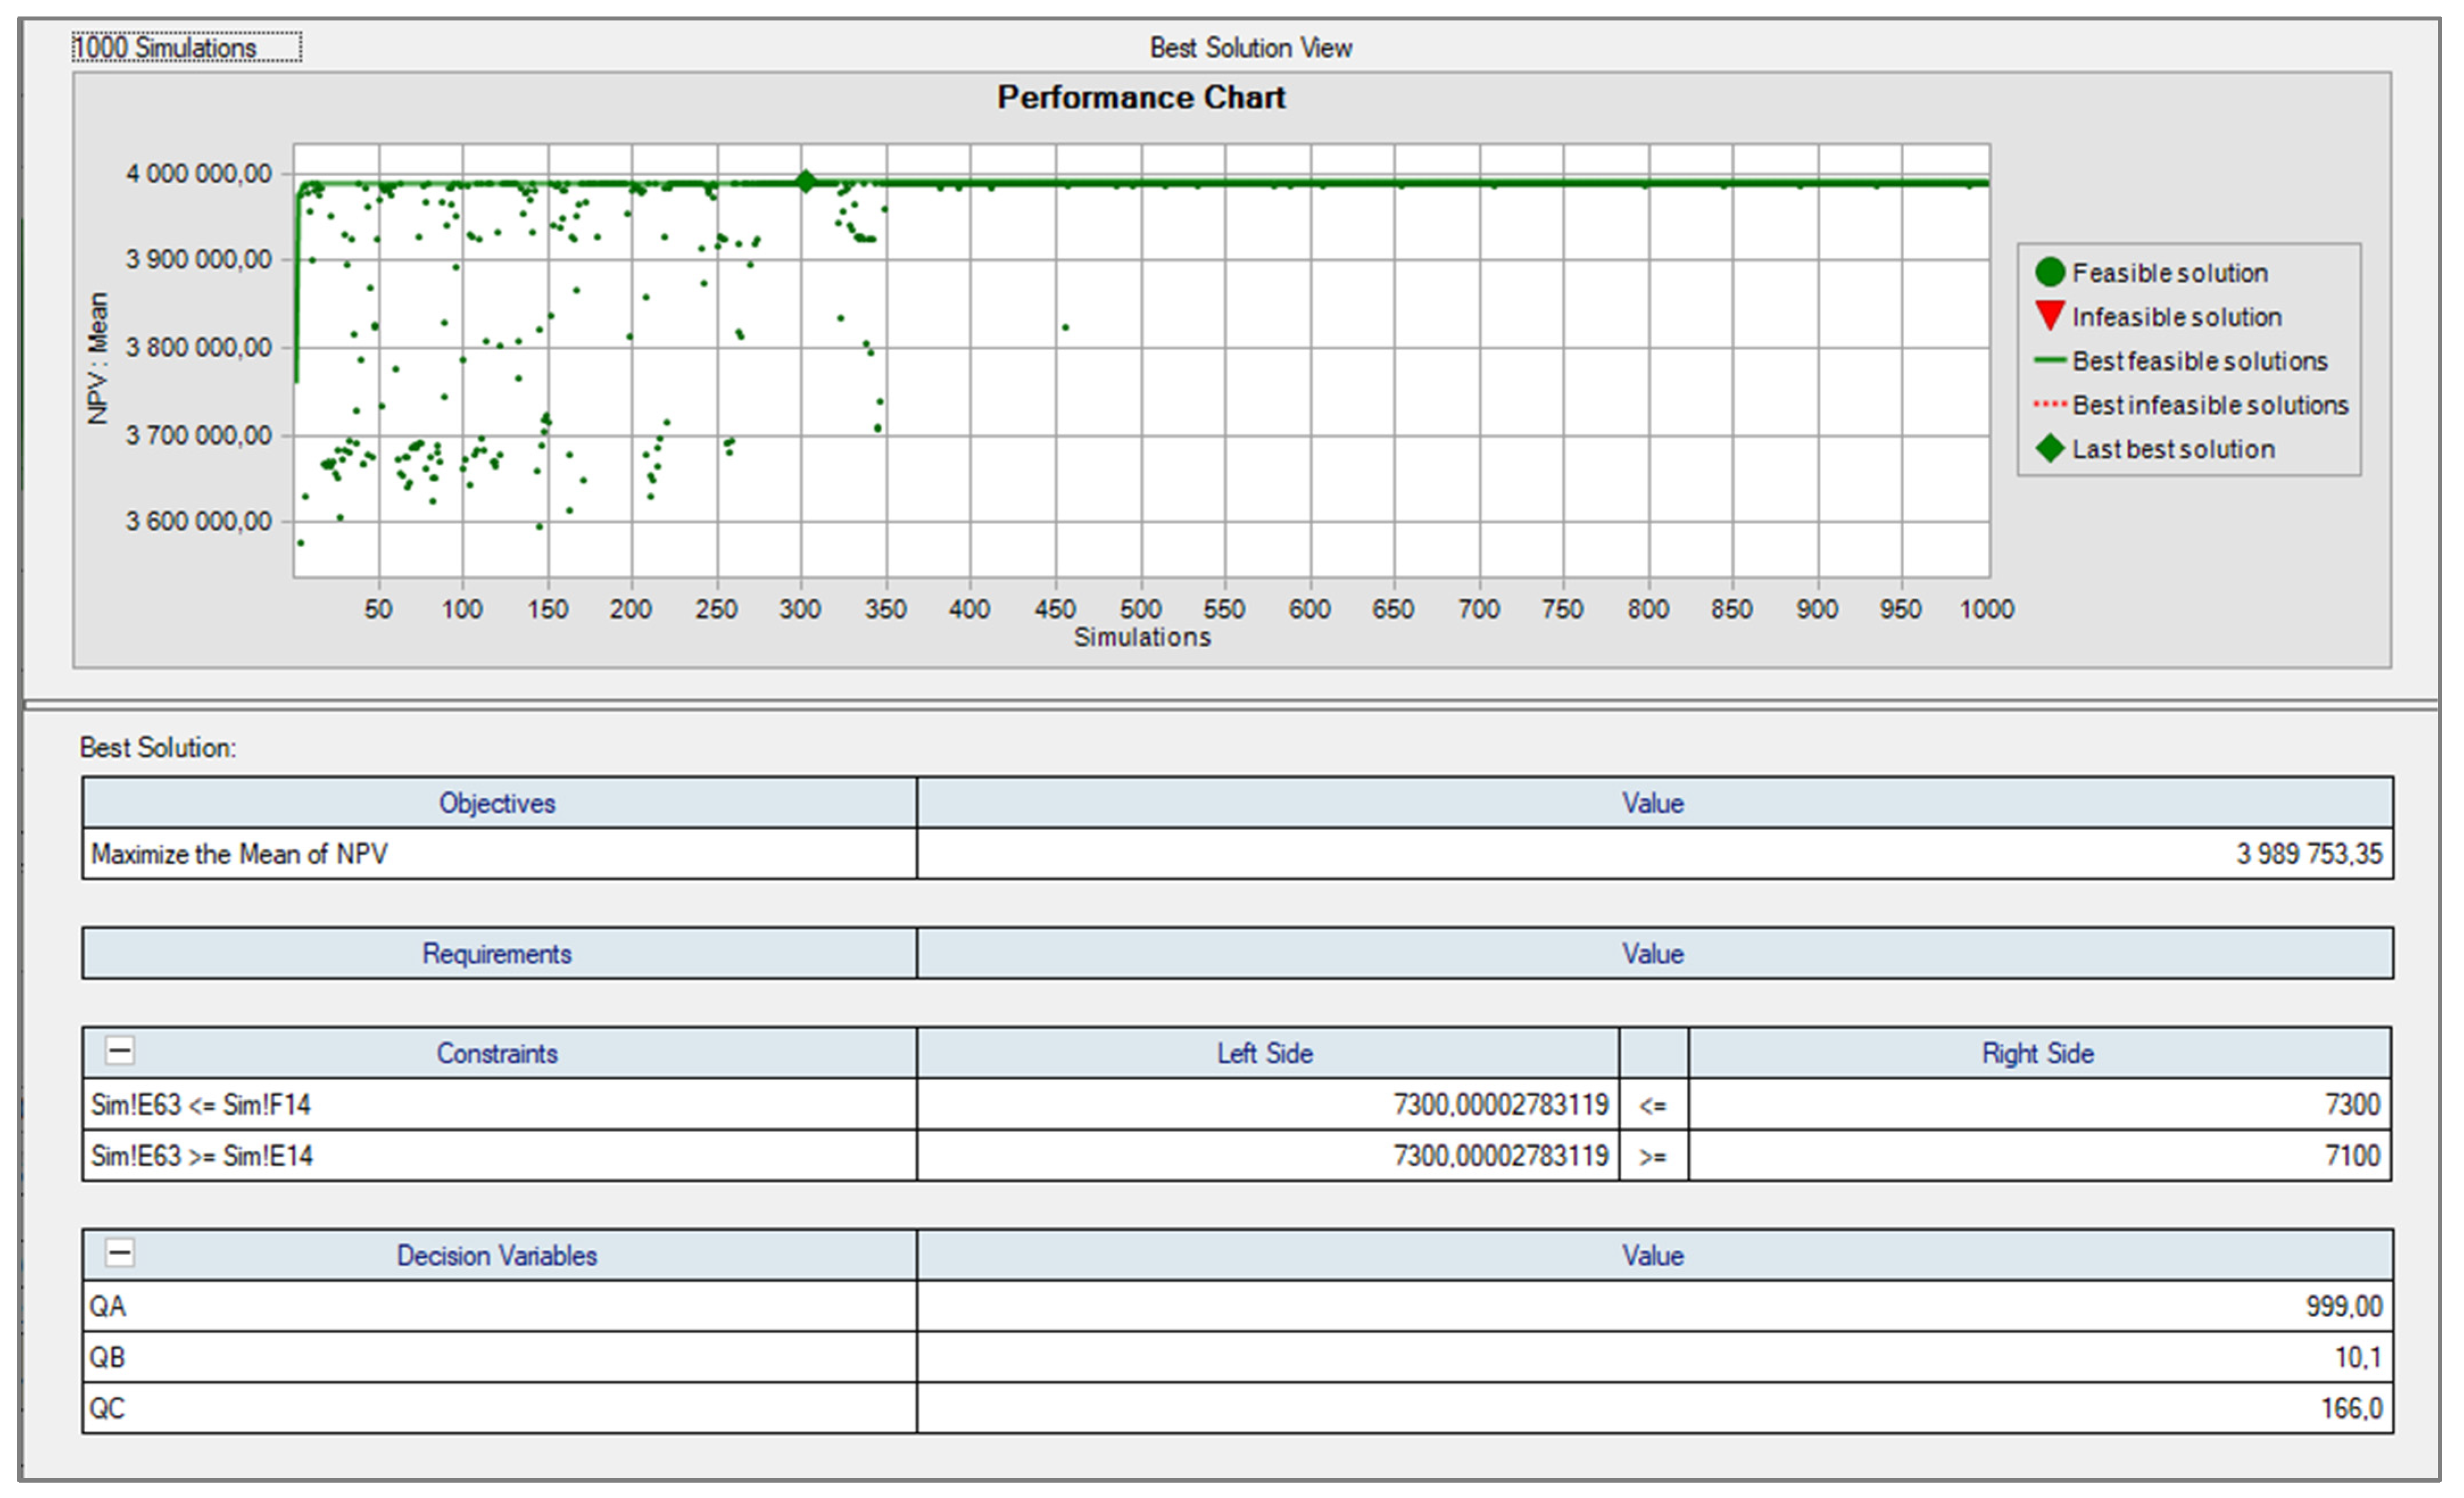Click the green Feasible solution legend circle

[x=2049, y=272]
